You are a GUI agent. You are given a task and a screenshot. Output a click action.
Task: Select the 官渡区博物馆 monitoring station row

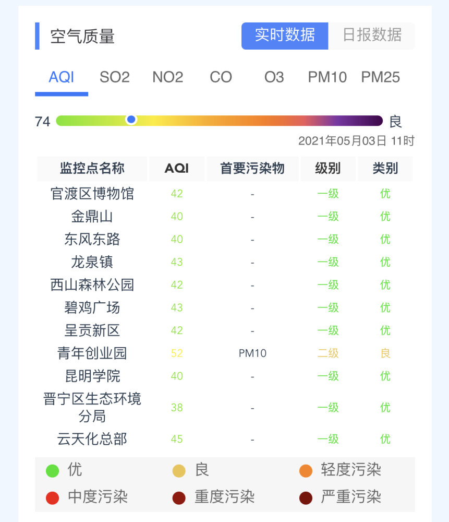225,194
